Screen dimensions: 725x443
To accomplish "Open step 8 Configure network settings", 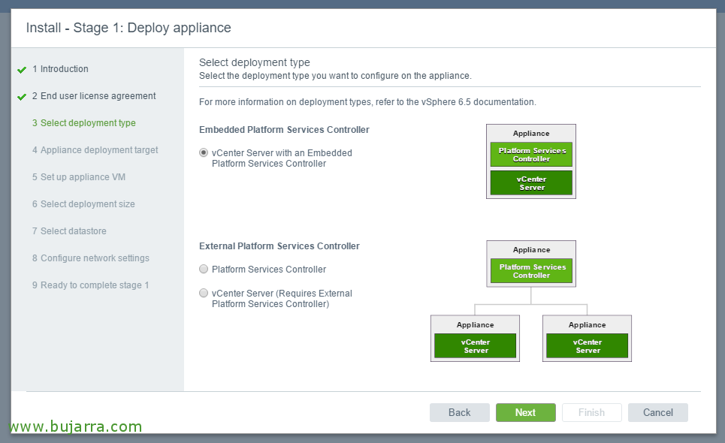I will coord(95,258).
